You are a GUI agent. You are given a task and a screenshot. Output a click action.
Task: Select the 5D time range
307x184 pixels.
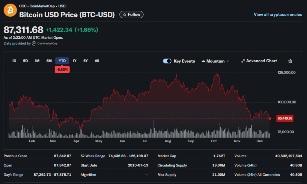click(x=25, y=61)
